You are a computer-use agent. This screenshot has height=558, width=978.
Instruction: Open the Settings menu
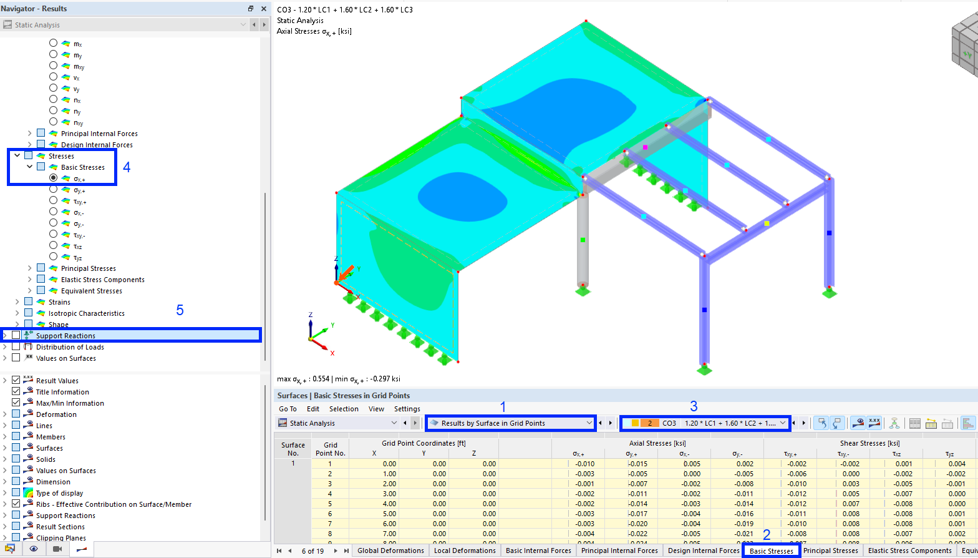pos(407,409)
